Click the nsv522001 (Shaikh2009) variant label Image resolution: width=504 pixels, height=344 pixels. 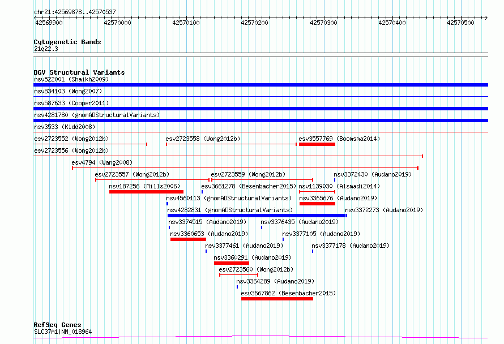click(71, 79)
